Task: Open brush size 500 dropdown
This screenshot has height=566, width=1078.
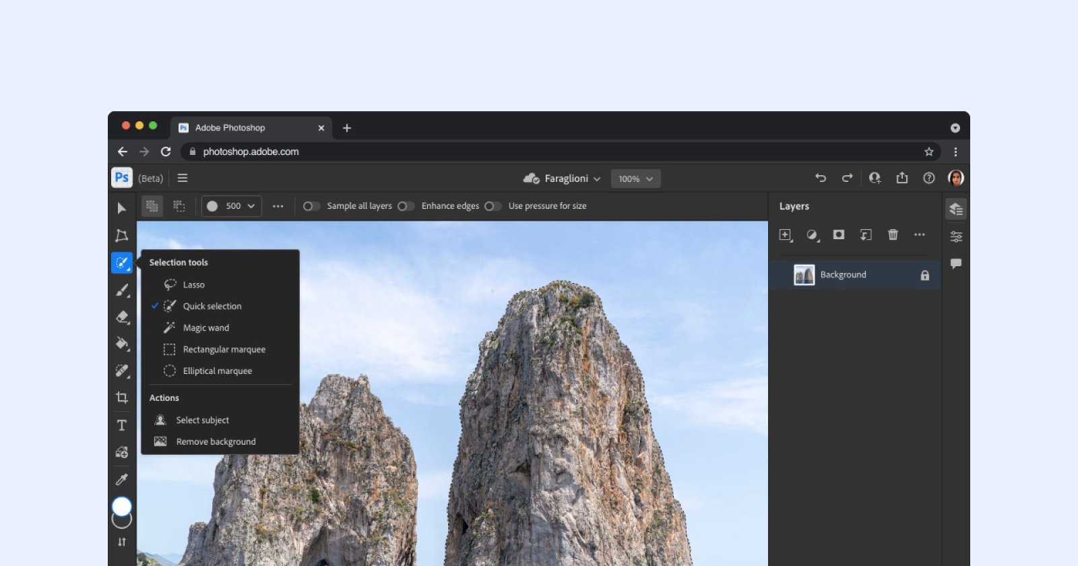Action: [232, 206]
